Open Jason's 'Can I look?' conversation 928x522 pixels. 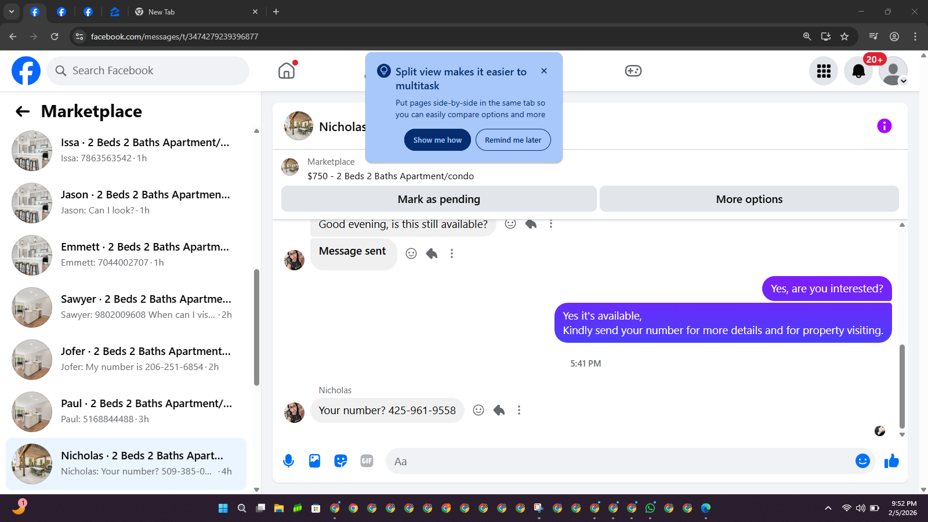coord(126,203)
